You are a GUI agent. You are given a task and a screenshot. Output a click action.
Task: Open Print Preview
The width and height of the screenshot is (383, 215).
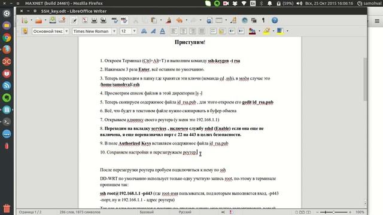coord(104,20)
